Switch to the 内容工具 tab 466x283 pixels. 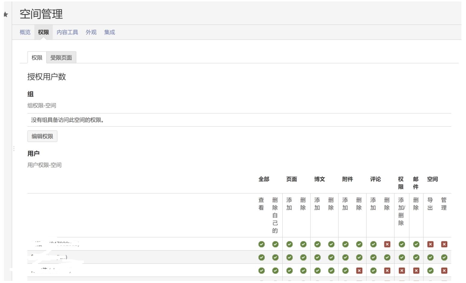click(x=67, y=32)
